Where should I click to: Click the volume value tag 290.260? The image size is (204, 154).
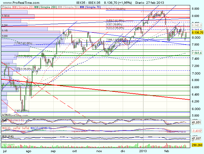[x=197, y=146]
